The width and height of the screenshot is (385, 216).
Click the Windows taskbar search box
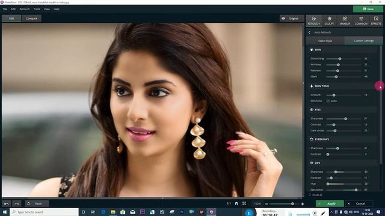click(x=44, y=212)
